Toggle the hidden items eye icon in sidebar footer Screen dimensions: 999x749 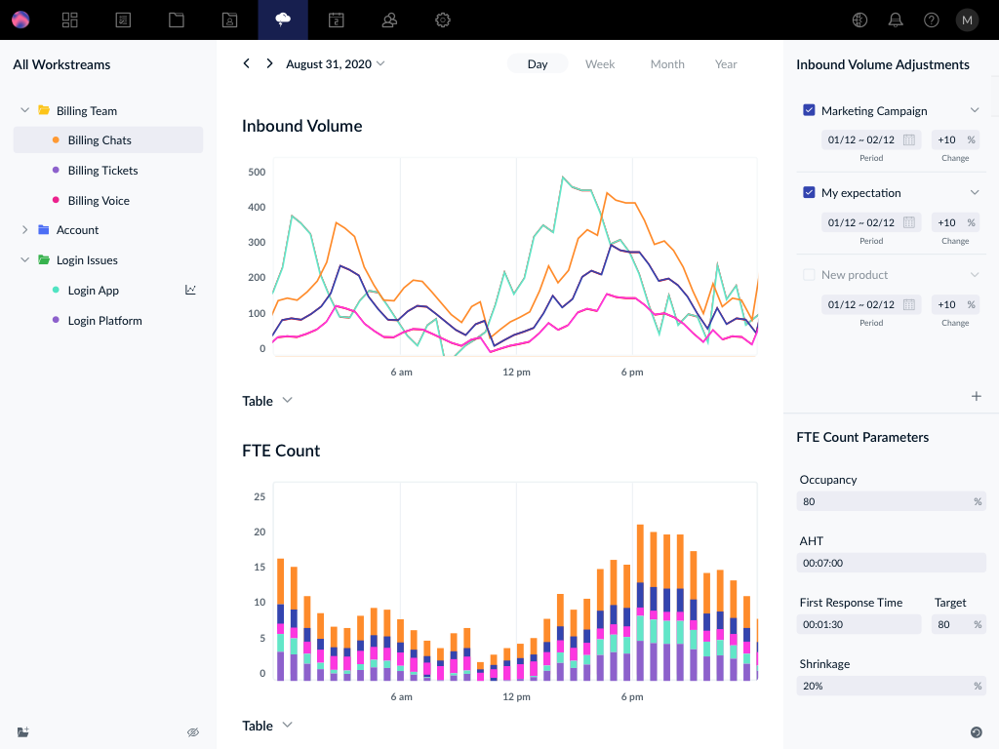193,732
